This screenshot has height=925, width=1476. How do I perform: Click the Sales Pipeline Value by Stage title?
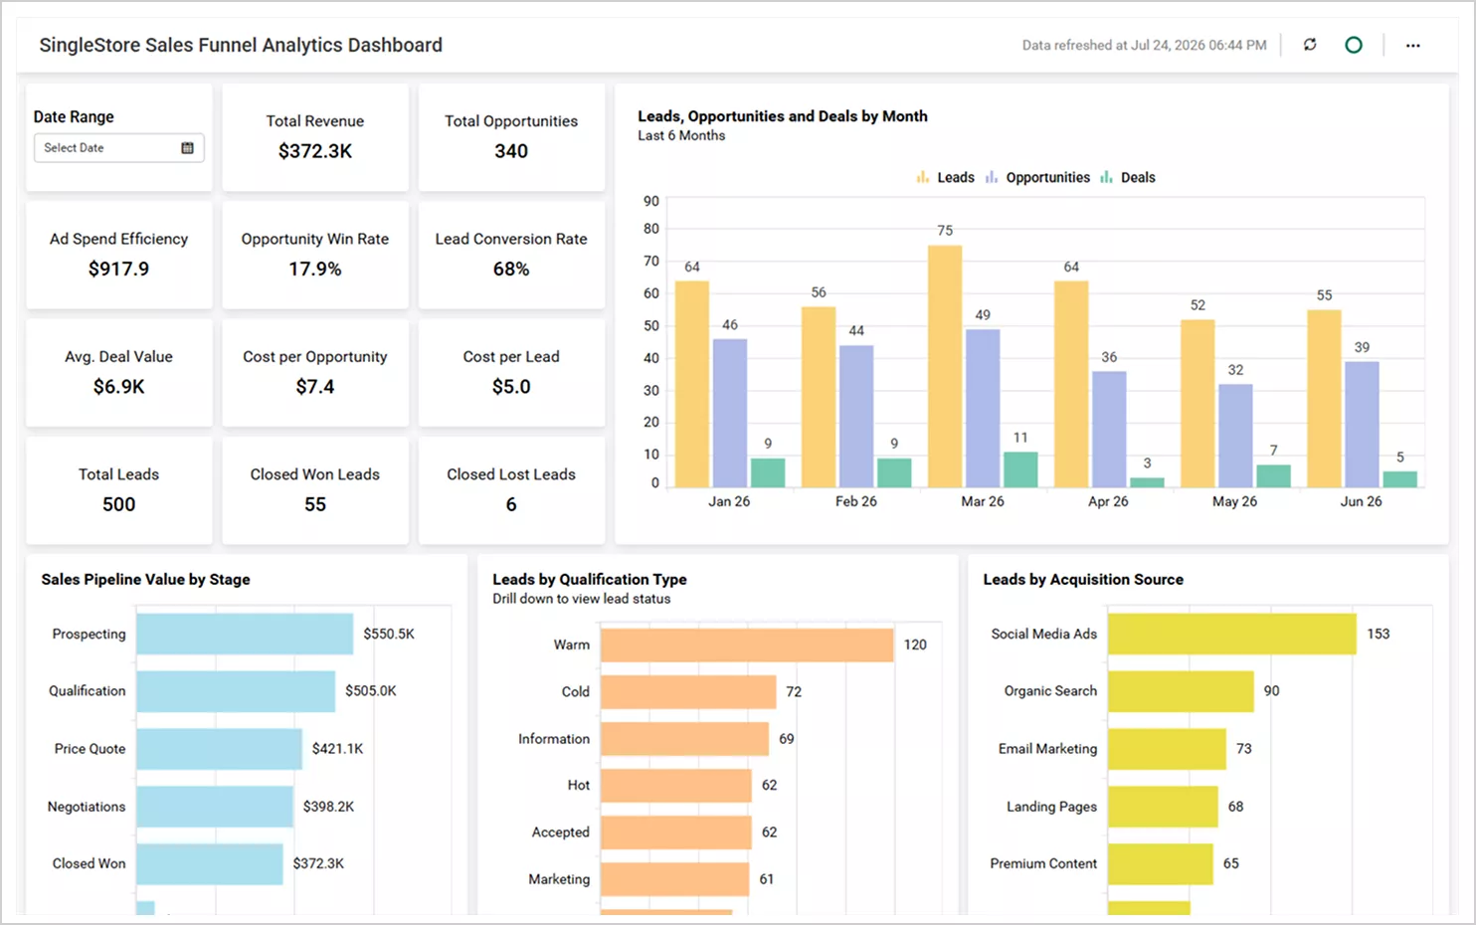pos(145,580)
